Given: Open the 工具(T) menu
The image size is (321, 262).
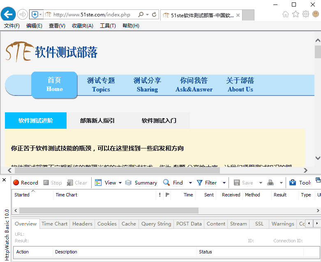Looking at the screenshot, I should coord(108,26).
